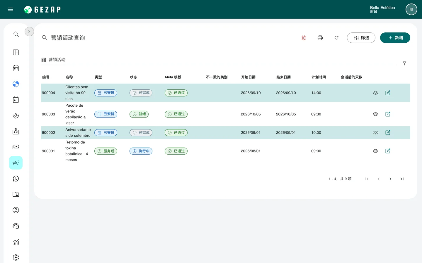This screenshot has width=422, height=263.
Task: Click the 筛选 filter button
Action: [x=361, y=38]
